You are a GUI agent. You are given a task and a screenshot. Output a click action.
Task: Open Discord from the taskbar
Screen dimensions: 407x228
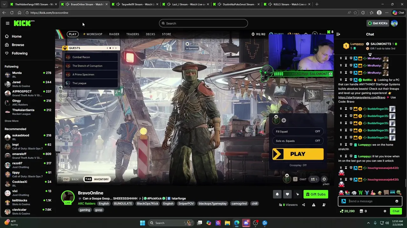[246, 223]
